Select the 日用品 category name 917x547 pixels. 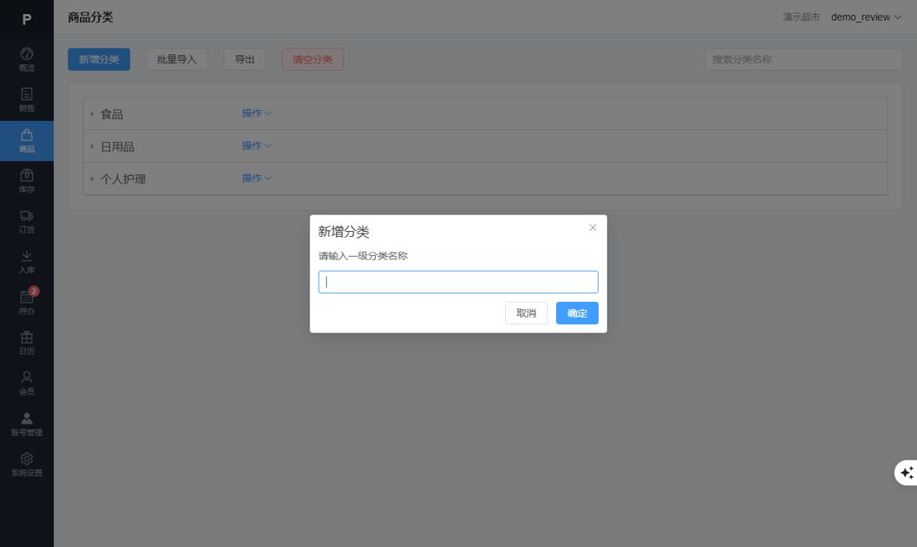coord(118,147)
